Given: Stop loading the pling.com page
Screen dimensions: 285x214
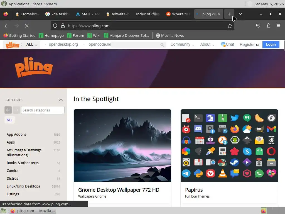Looking at the screenshot, I should click(27, 26).
